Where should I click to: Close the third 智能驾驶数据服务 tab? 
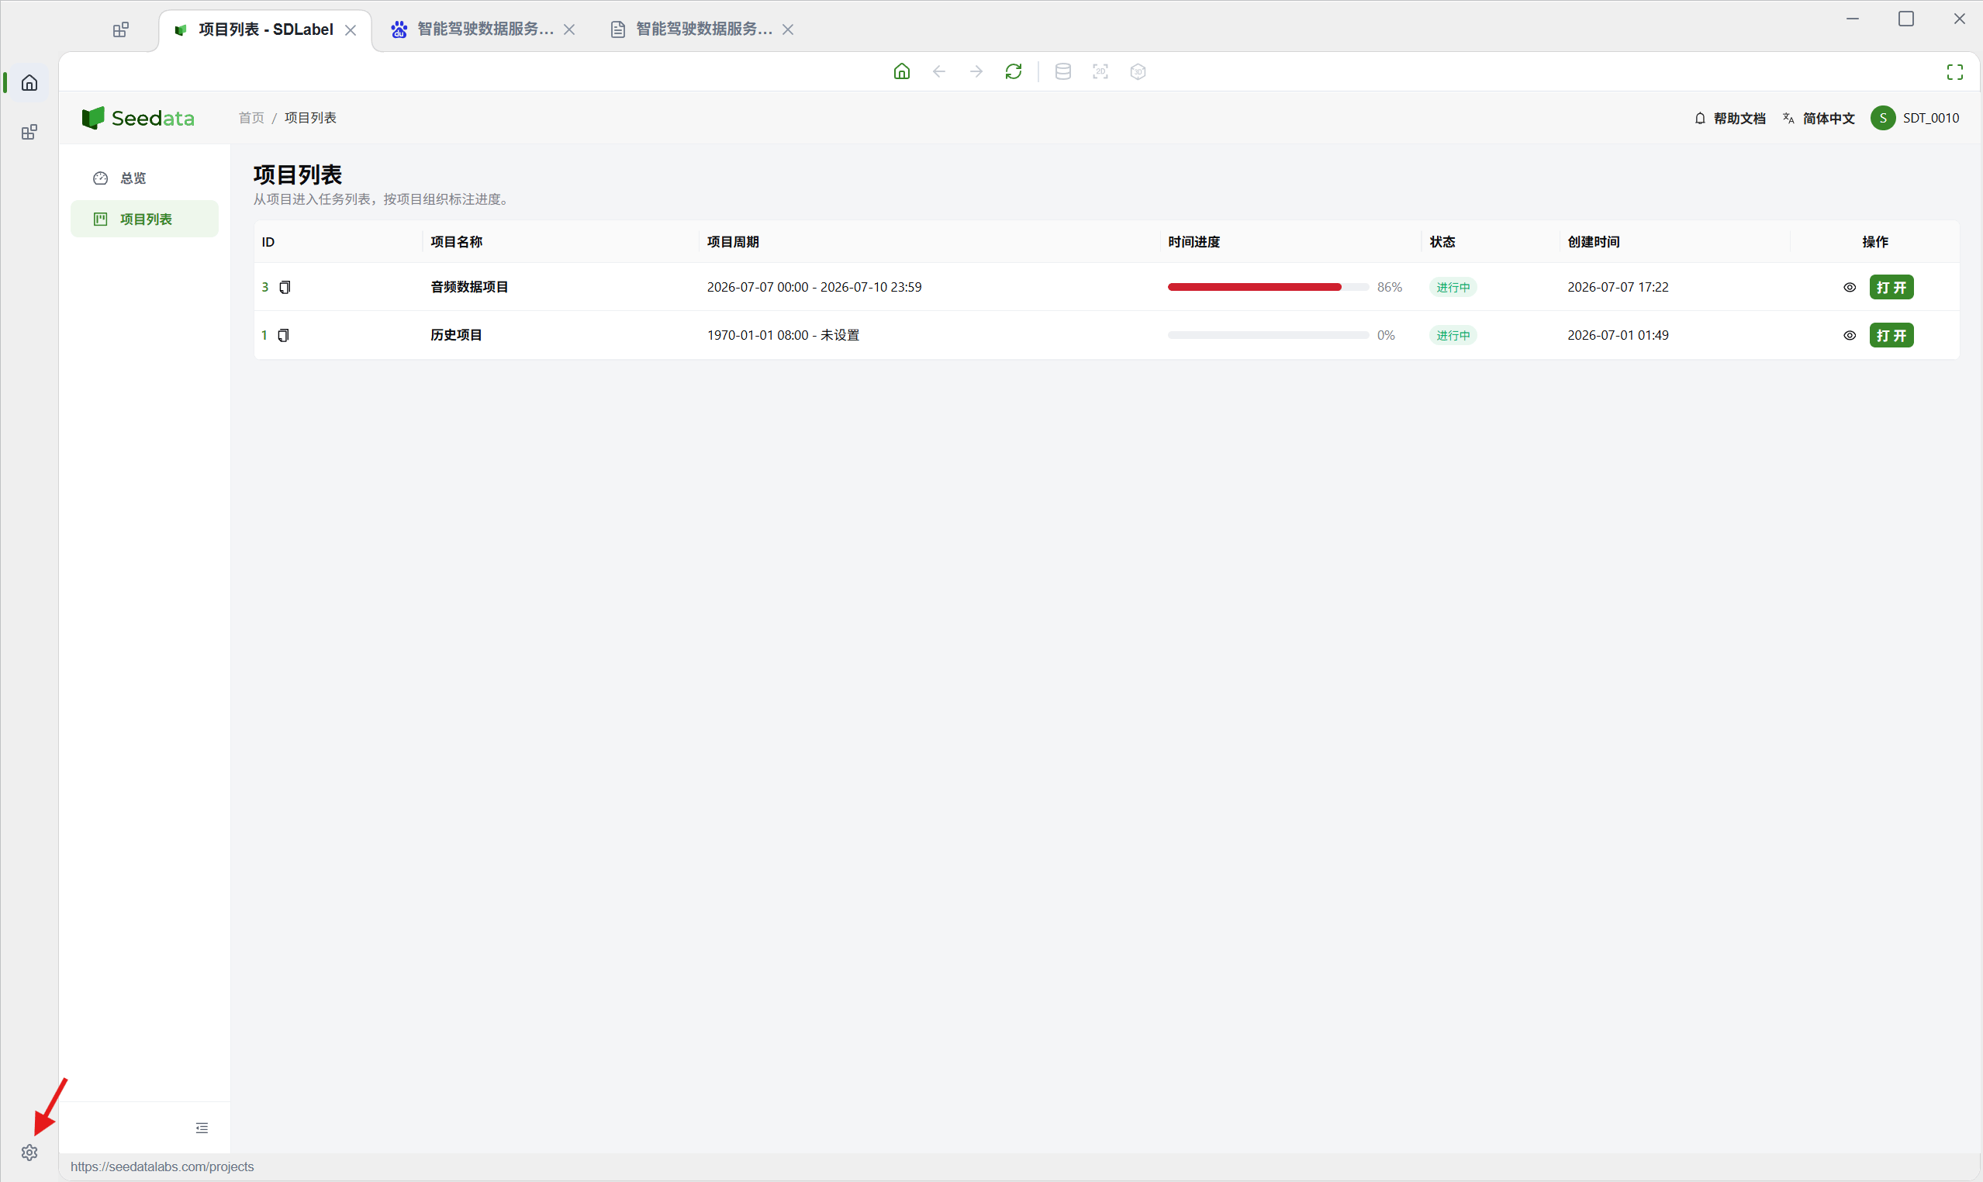pos(788,29)
